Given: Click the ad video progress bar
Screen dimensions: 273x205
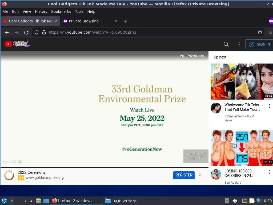Looking at the screenshot, I should 105,167.
